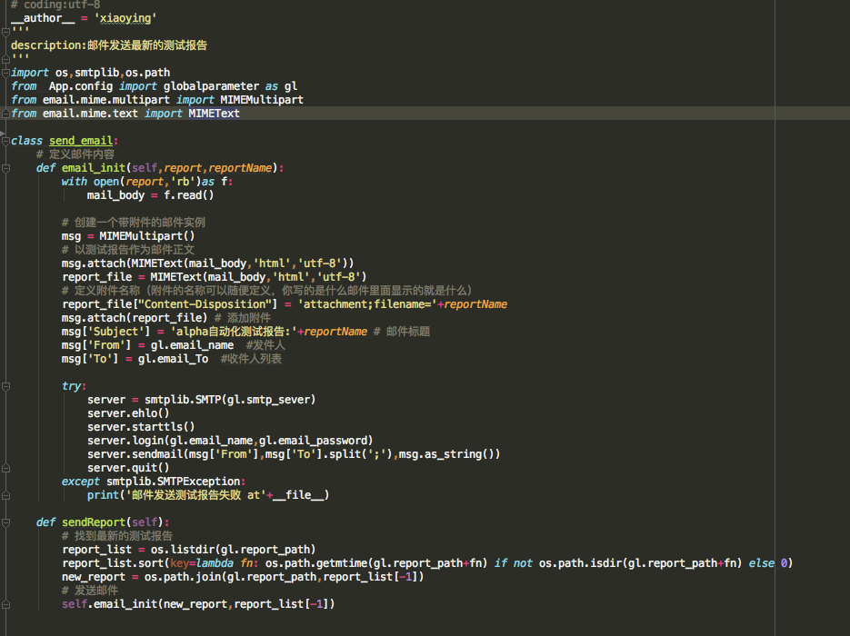850x636 pixels.
Task: Click the try keyword
Action: point(71,386)
